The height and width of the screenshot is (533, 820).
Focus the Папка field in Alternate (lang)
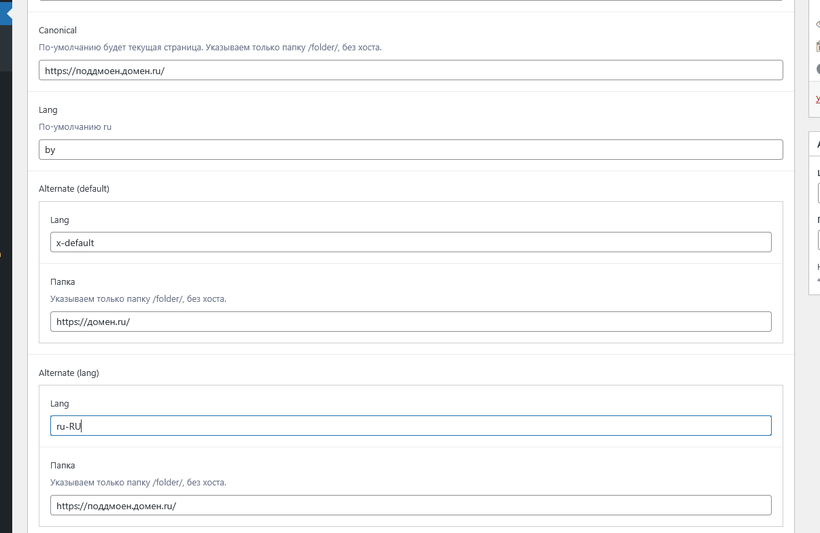click(411, 506)
